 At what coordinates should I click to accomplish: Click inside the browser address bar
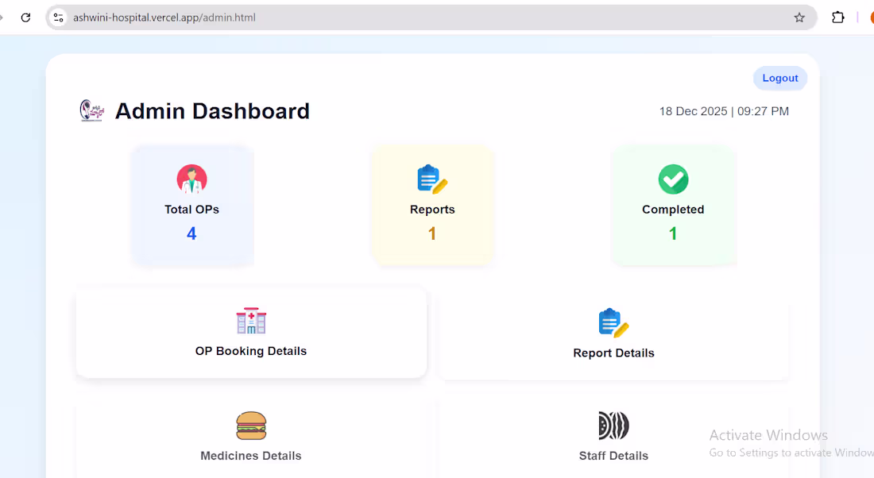click(x=318, y=17)
